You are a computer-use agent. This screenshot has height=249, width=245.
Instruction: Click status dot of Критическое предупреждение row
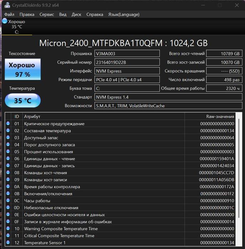pos(8,123)
